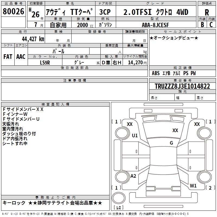Click the AAC air conditioner cell
Screen dimensions: 217x217
(21, 57)
